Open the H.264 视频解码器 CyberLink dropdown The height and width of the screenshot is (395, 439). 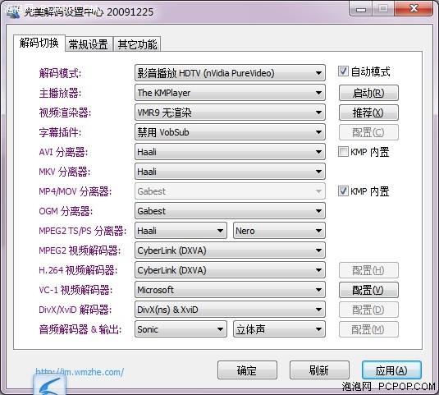click(230, 270)
